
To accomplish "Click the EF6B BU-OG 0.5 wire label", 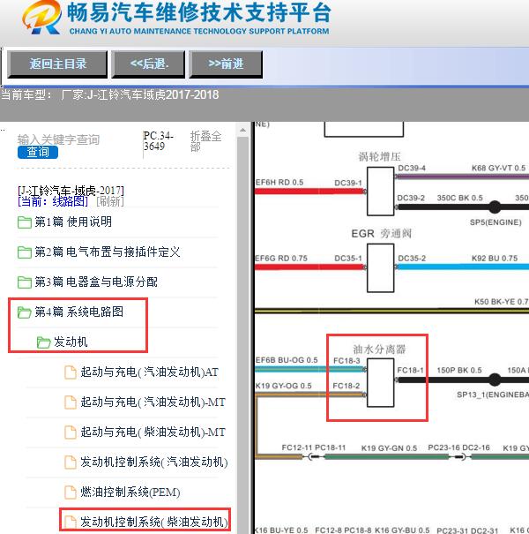I will pyautogui.click(x=287, y=360).
